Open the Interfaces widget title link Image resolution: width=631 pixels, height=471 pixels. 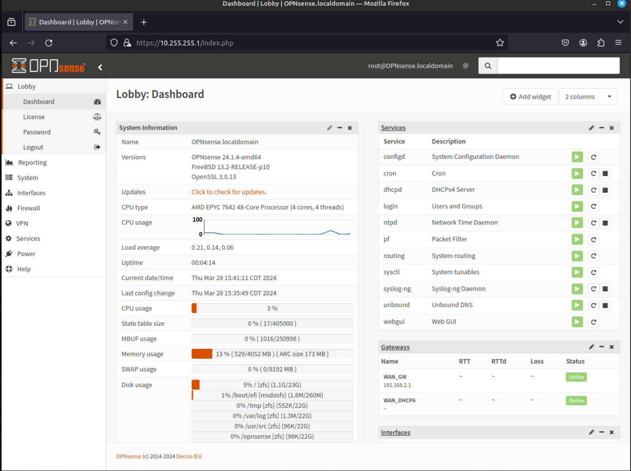(396, 433)
